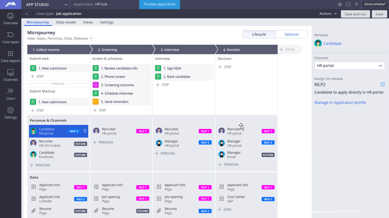Click the delete trash icon on Candidate persona
This screenshot has height=218, width=389.
(x=85, y=131)
